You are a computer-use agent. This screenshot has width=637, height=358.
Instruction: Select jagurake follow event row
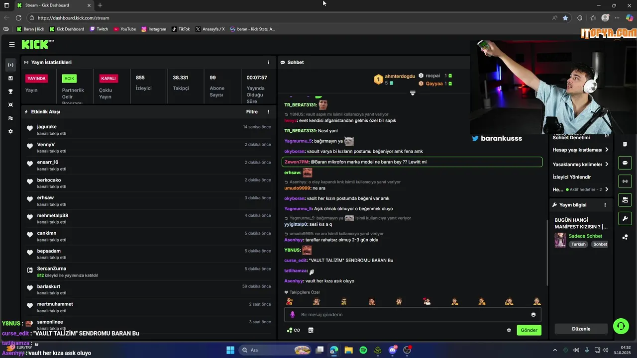click(x=148, y=130)
